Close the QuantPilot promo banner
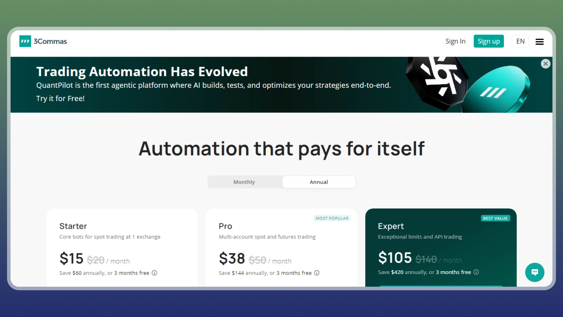The image size is (563, 317). tap(545, 64)
